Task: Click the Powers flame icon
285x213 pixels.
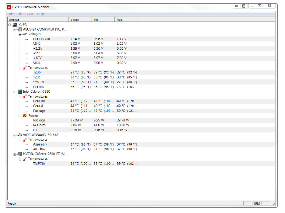Action: click(x=25, y=116)
